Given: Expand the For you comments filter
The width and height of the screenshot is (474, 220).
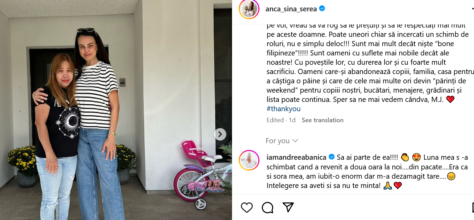Looking at the screenshot, I should 282,141.
